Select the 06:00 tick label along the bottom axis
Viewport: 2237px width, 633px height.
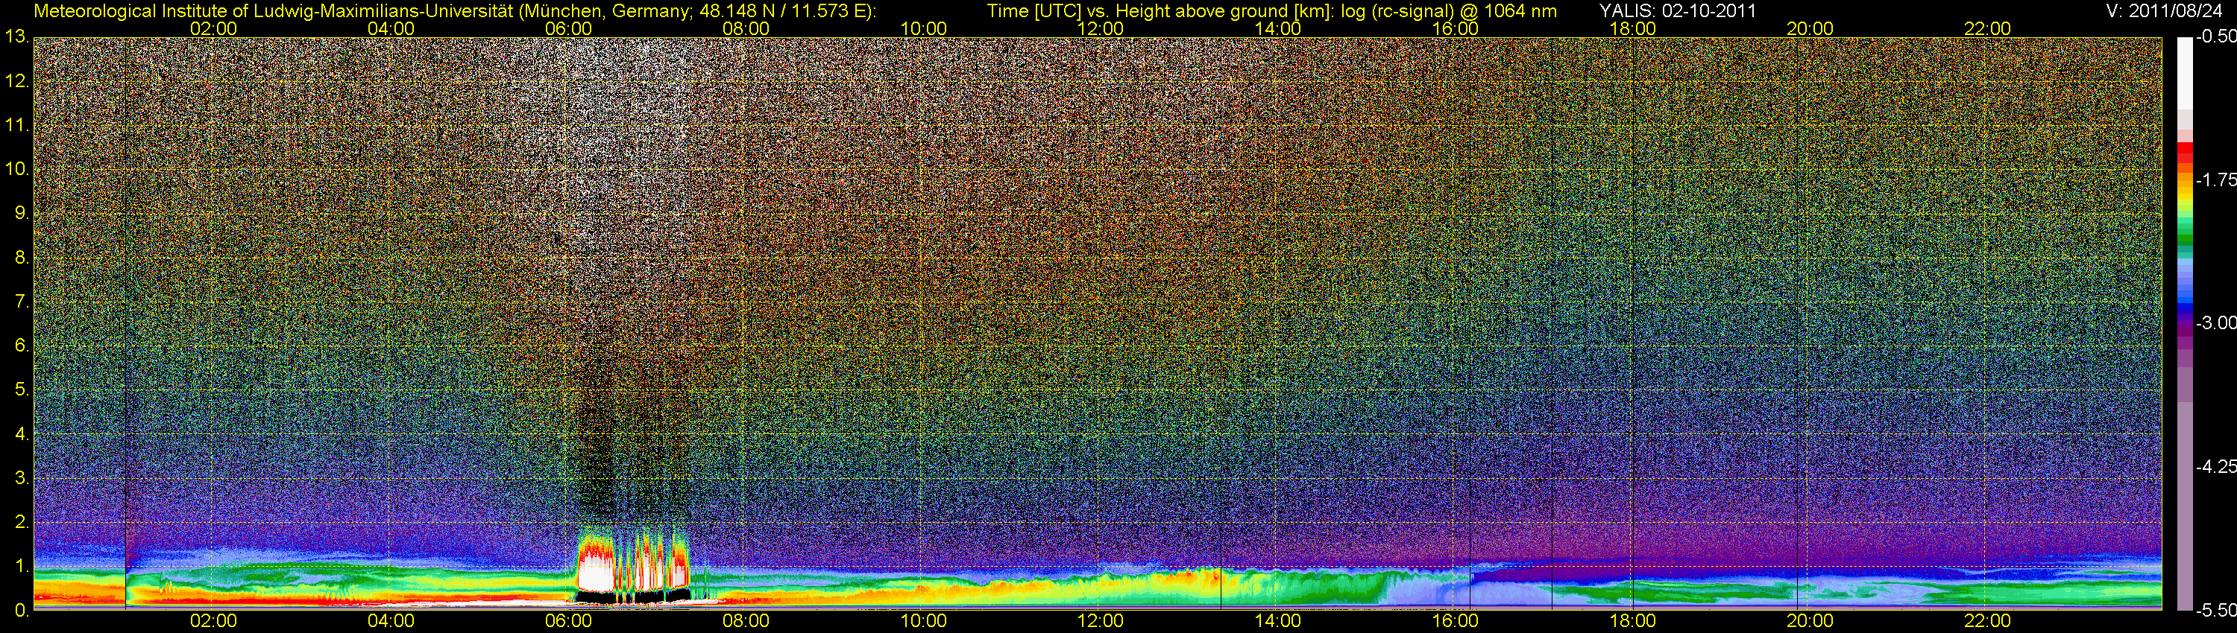(569, 621)
